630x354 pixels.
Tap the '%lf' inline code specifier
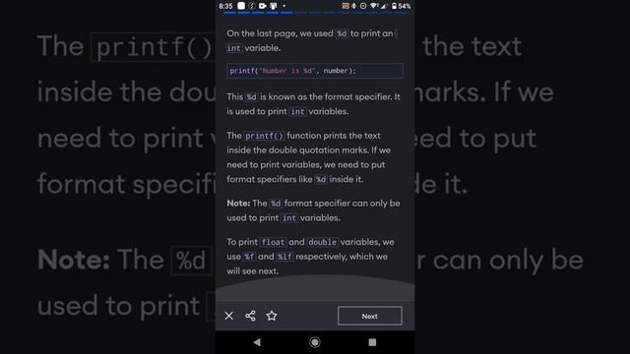point(284,257)
